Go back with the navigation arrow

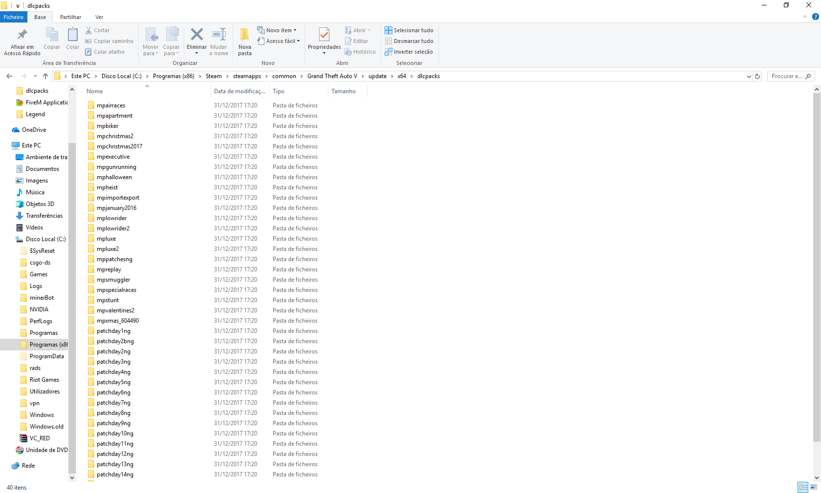[x=9, y=76]
